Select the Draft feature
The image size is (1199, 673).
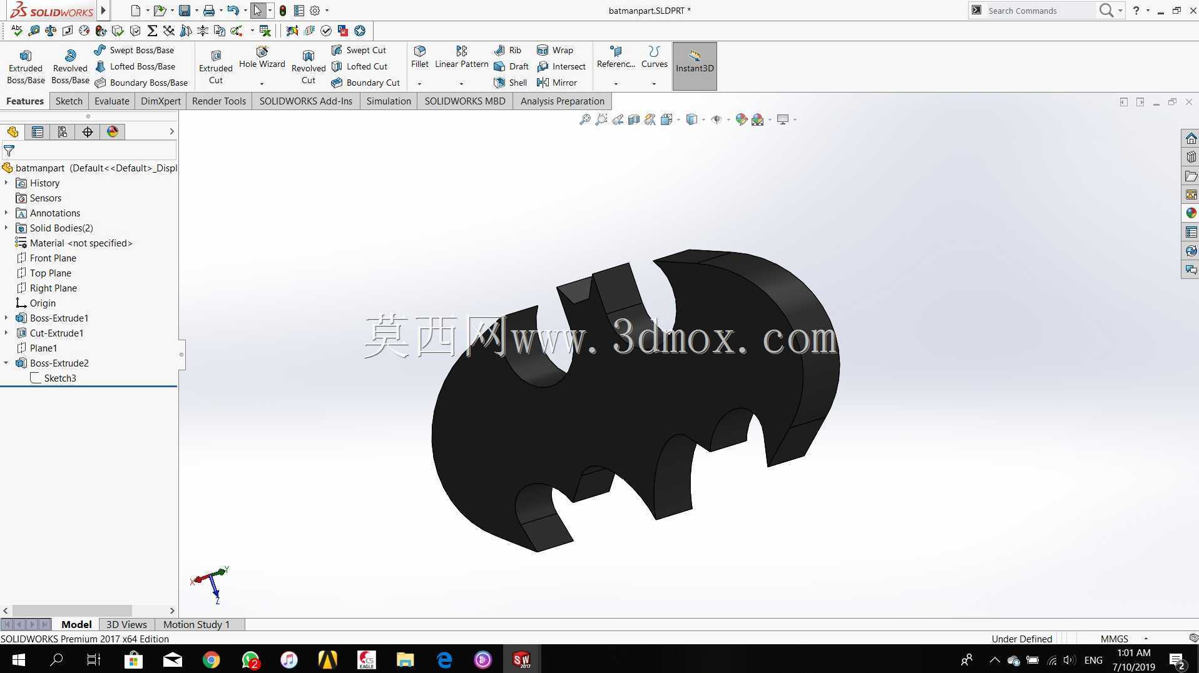click(x=511, y=66)
